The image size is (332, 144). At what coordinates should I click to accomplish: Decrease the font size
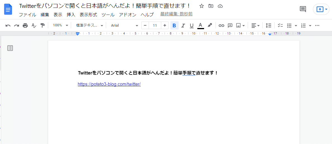point(145,25)
